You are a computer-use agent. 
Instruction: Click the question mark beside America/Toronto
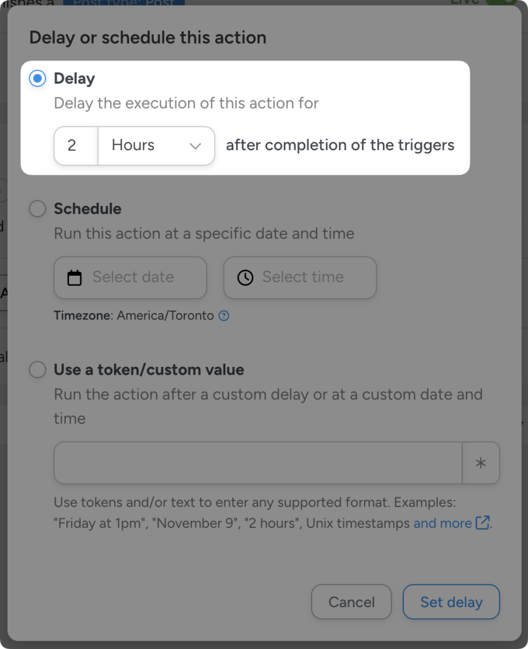coord(223,316)
